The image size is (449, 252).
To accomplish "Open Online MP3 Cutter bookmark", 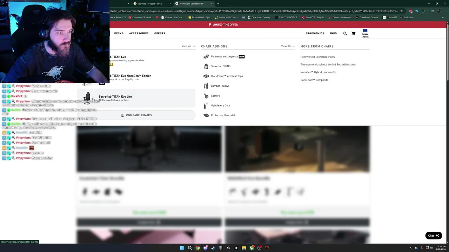I will (228, 17).
